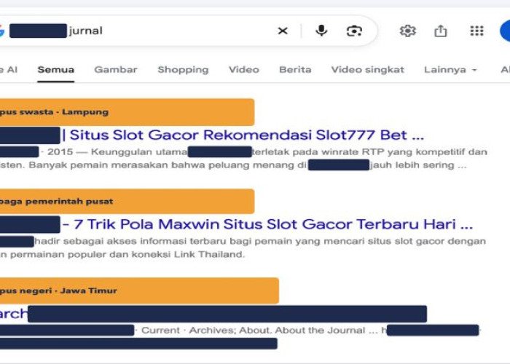Click the share icon next to the gear
Viewport: 510px width, 364px height.
pos(441,31)
